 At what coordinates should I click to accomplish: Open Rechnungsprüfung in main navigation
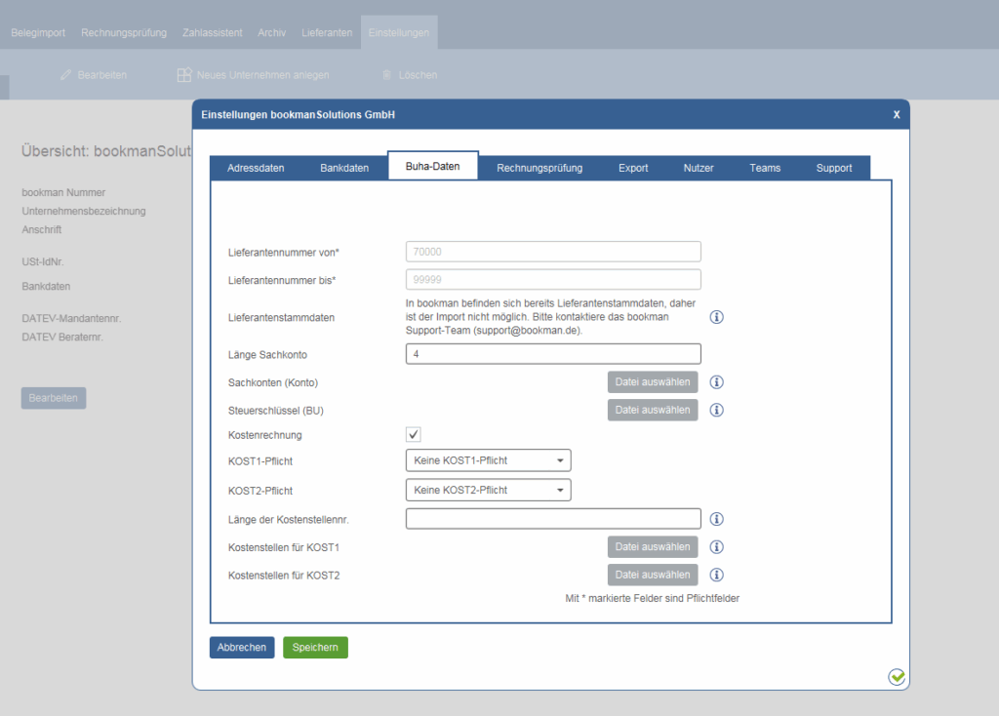[124, 32]
